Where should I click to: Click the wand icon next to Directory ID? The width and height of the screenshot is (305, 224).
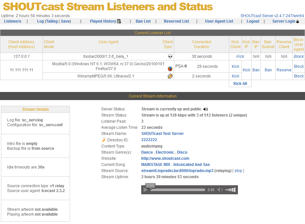(105, 140)
